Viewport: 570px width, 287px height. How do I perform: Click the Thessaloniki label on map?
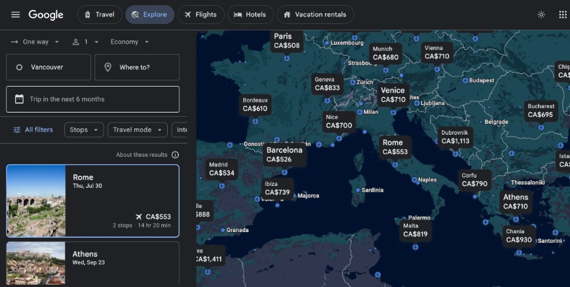coord(528,183)
